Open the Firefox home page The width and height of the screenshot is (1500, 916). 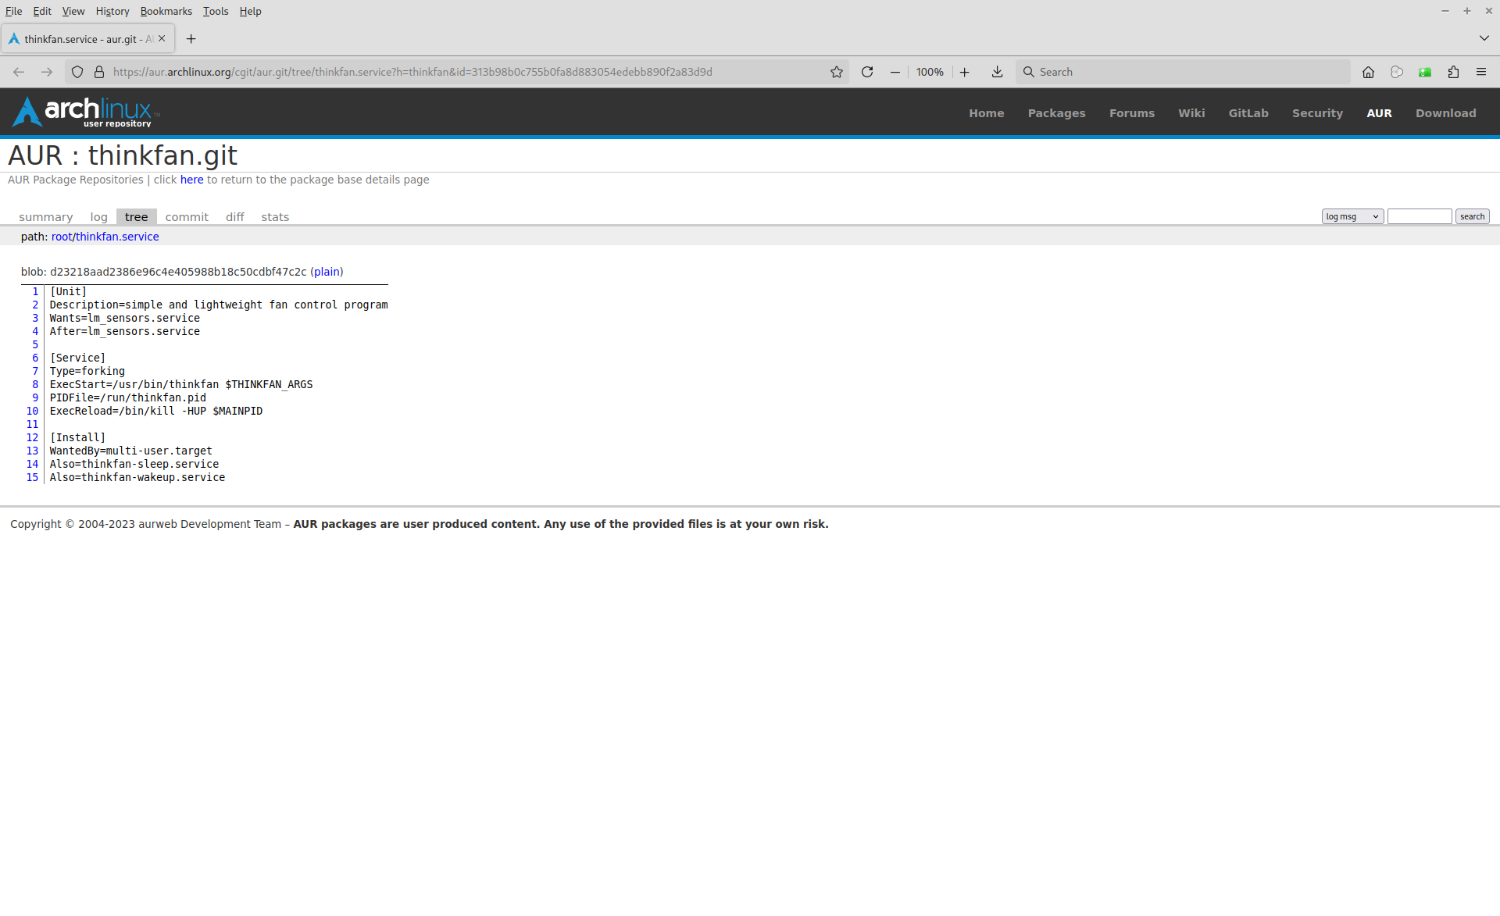click(x=1368, y=72)
